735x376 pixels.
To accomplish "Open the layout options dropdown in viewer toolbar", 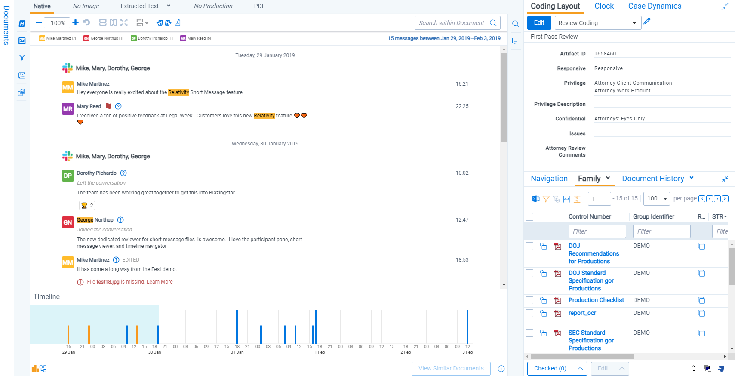I will pyautogui.click(x=142, y=22).
